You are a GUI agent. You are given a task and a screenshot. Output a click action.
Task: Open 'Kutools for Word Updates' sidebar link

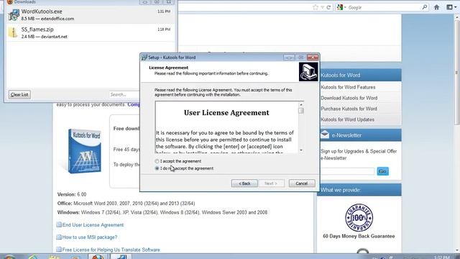[x=347, y=119]
